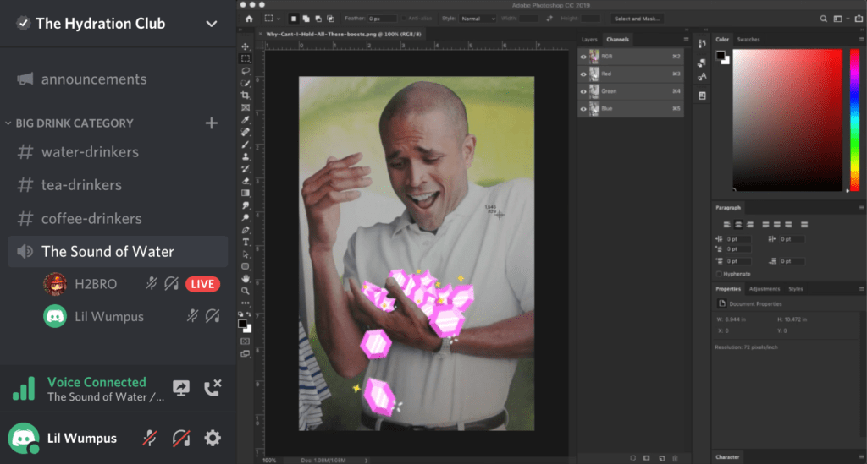
Task: Pick the Crop tool
Action: pos(246,96)
